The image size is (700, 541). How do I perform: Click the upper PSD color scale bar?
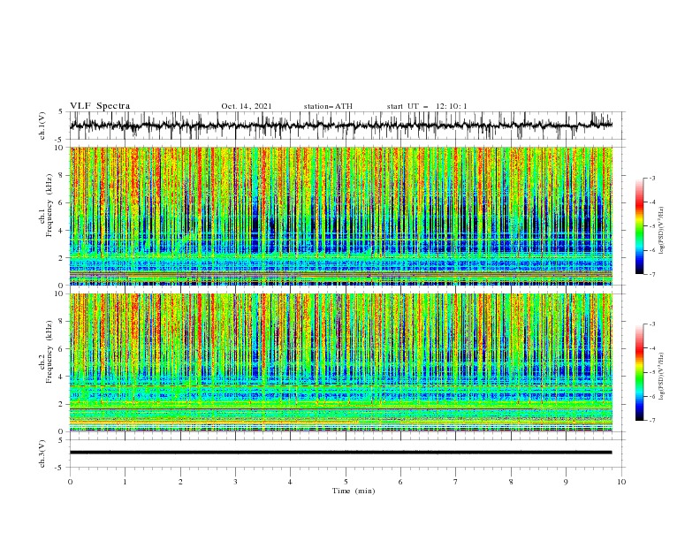pos(639,226)
